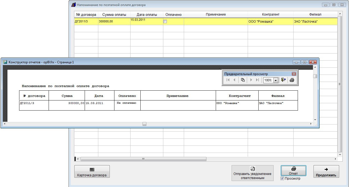This screenshot has width=349, height=187.
Task: Select the ООО "Ромашка" cell in the table
Action: click(270, 22)
